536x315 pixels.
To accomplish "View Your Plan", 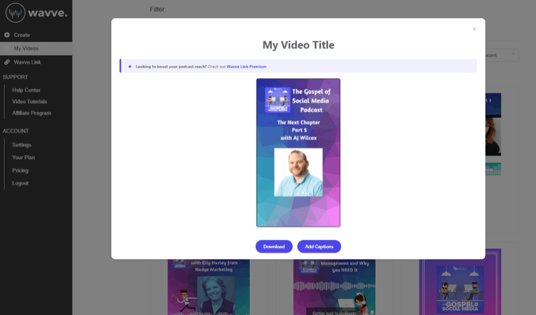I will pyautogui.click(x=23, y=157).
